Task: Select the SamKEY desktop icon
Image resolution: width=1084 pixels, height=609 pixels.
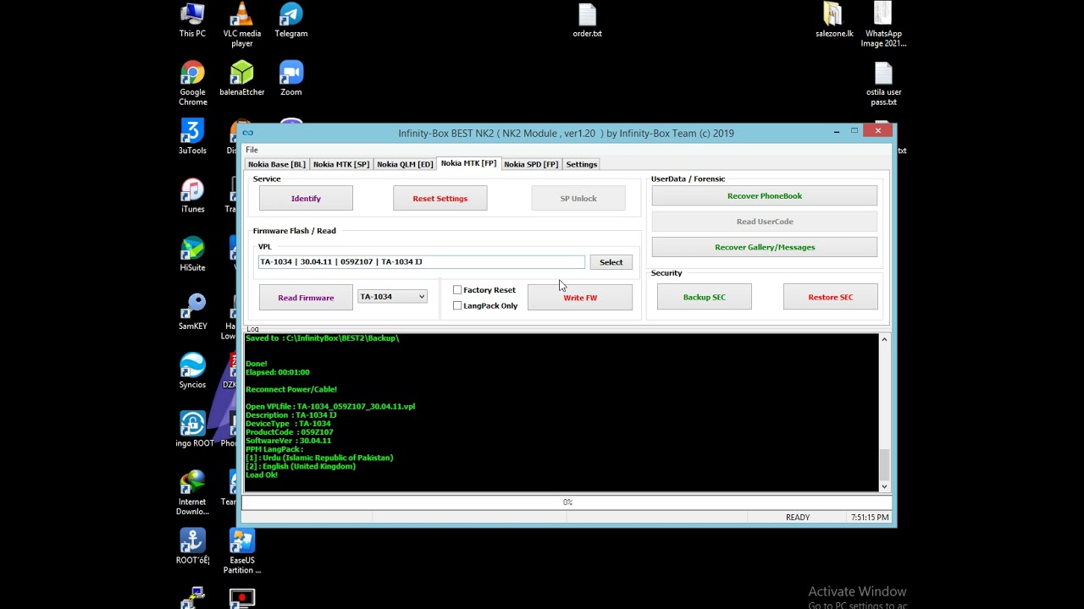Action: 192,312
